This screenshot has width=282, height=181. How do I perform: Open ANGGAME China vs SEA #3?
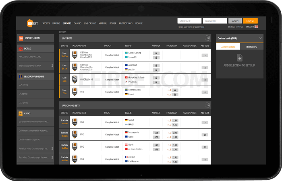(x=36, y=57)
